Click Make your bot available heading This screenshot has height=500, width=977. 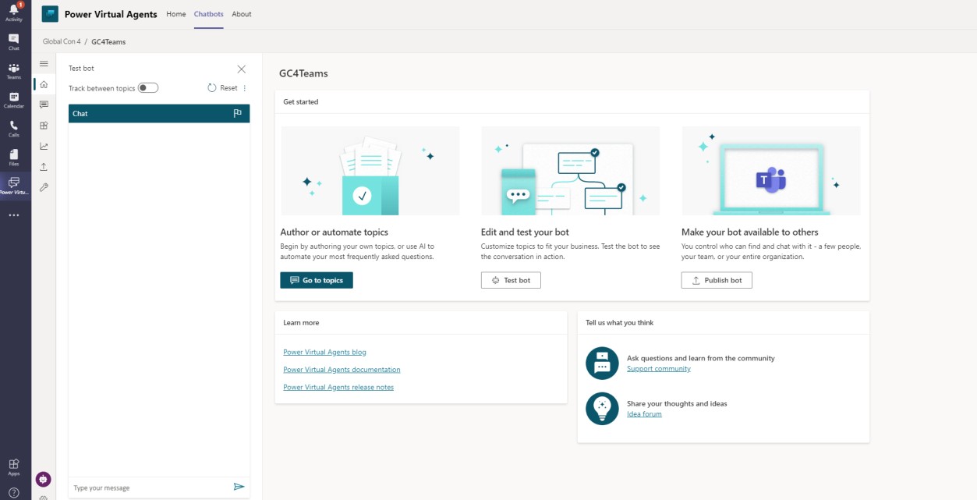click(x=750, y=232)
